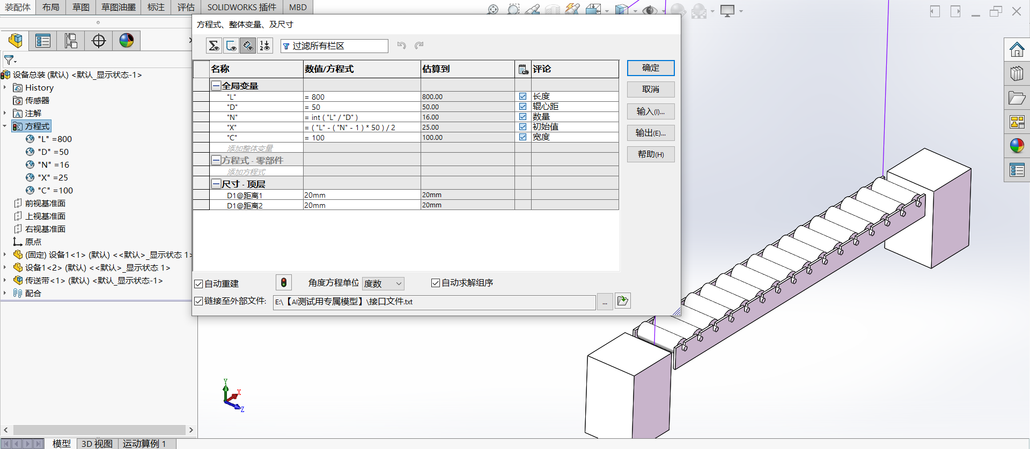
Task: Click the redo arrow in equations dialog
Action: (x=419, y=46)
